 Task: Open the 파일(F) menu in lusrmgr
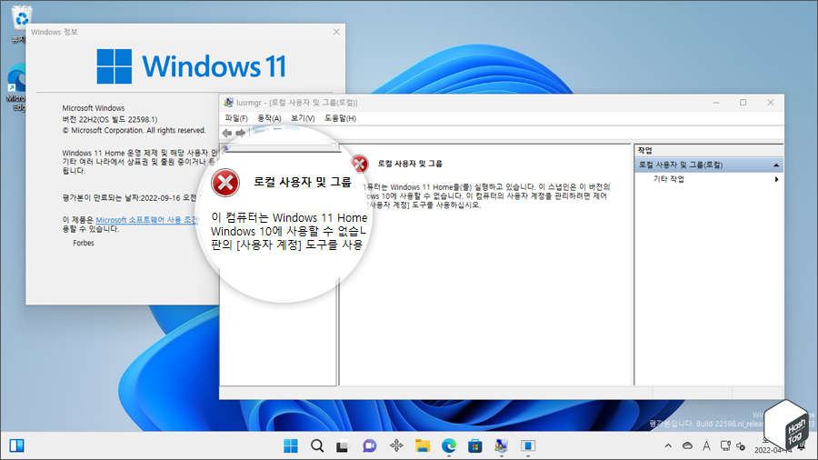236,118
